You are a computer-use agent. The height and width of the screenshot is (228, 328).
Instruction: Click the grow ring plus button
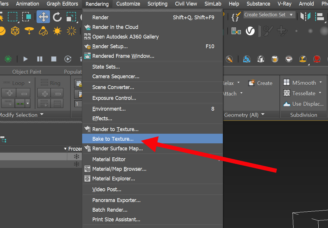pyautogui.click(x=44, y=93)
